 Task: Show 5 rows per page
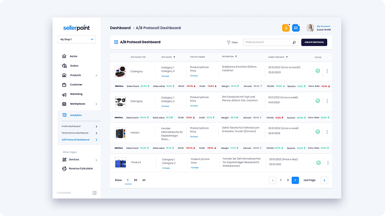[128, 180]
